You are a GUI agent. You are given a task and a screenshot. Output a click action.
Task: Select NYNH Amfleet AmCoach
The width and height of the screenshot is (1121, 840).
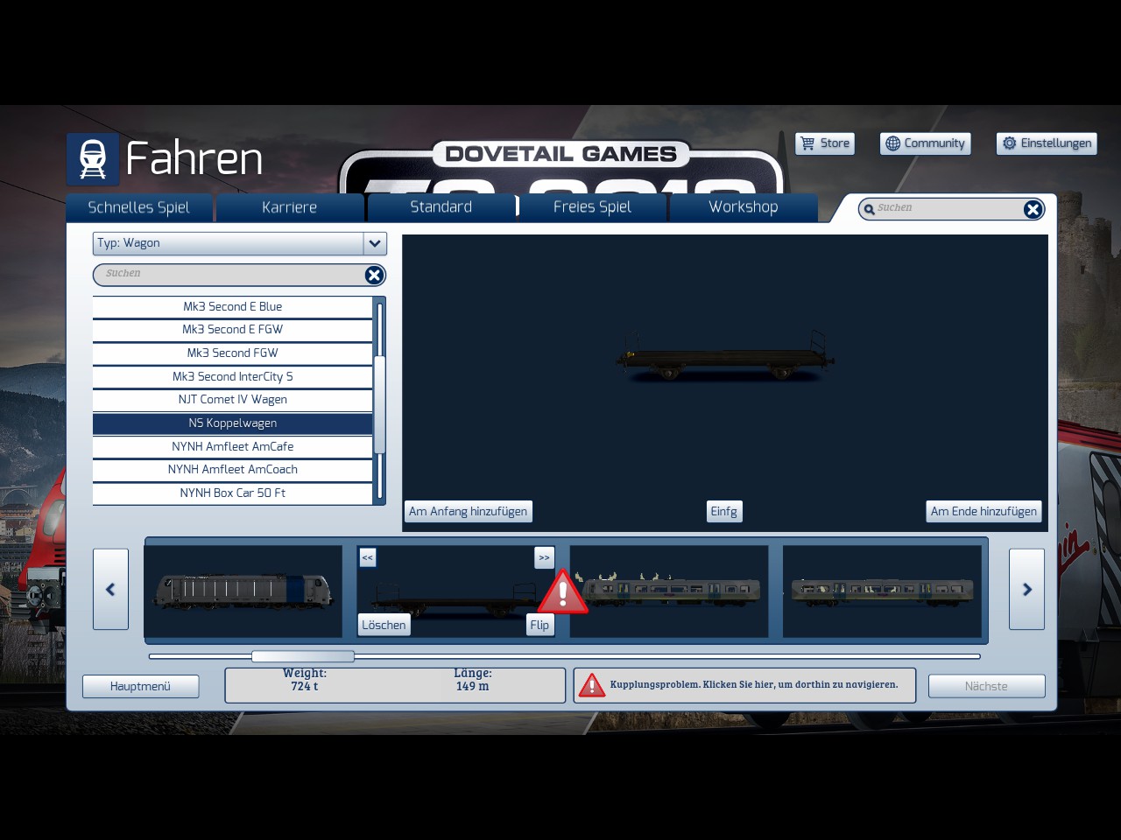pos(233,470)
